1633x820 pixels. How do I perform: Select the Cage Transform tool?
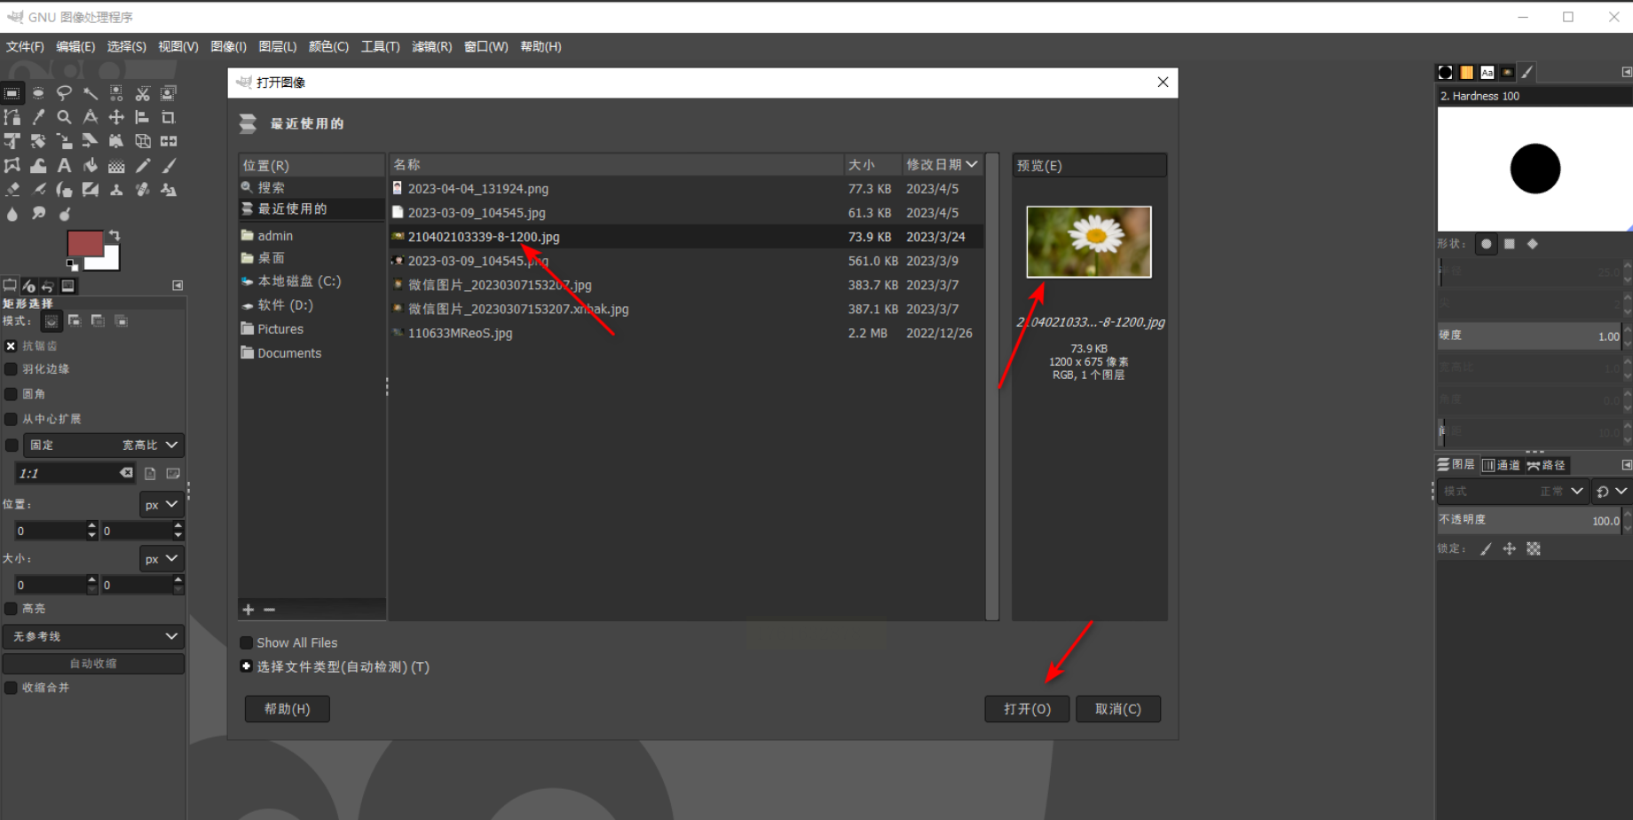click(12, 166)
